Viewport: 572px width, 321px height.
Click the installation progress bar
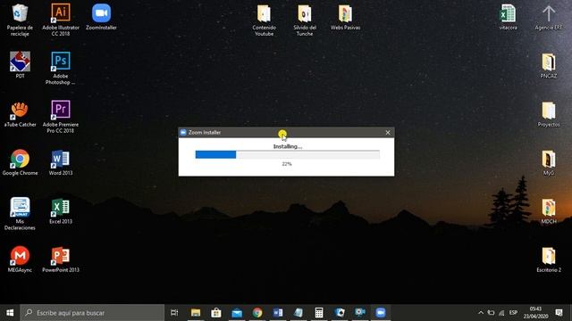pos(288,154)
